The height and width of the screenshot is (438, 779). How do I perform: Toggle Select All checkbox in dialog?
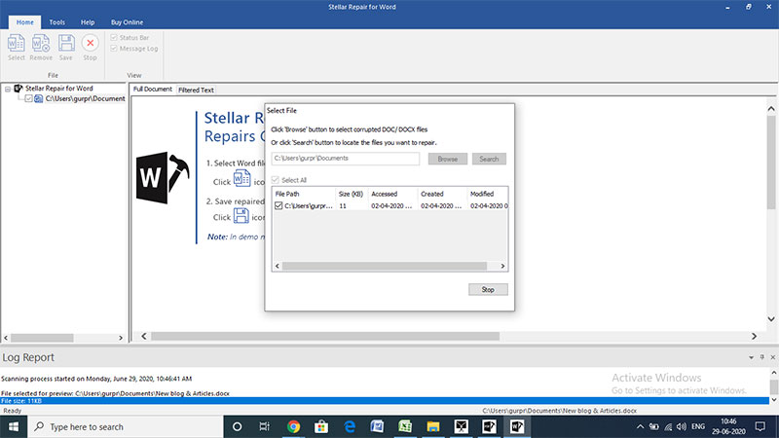(276, 180)
